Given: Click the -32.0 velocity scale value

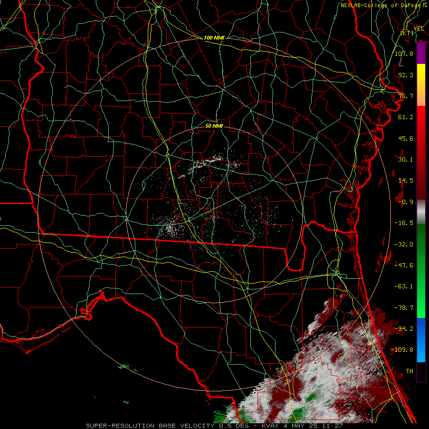Looking at the screenshot, I should point(404,245).
